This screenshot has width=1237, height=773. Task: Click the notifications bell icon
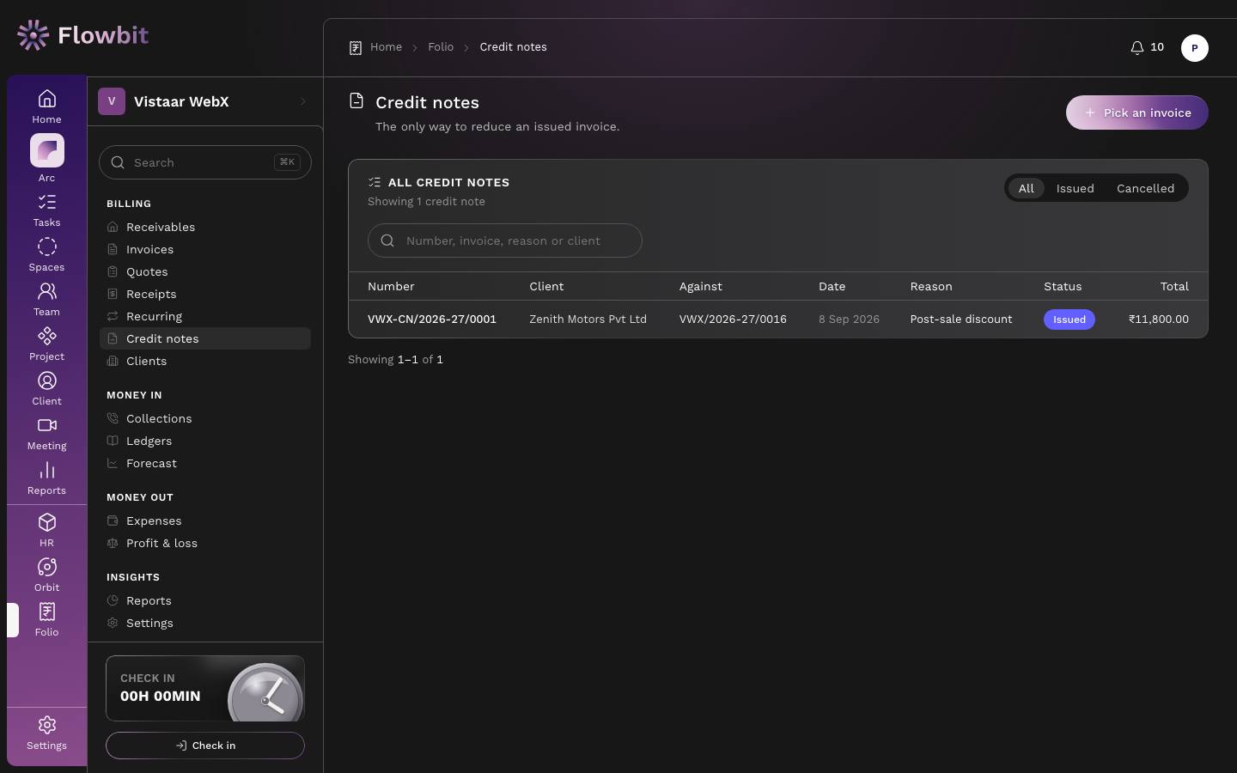1136,47
